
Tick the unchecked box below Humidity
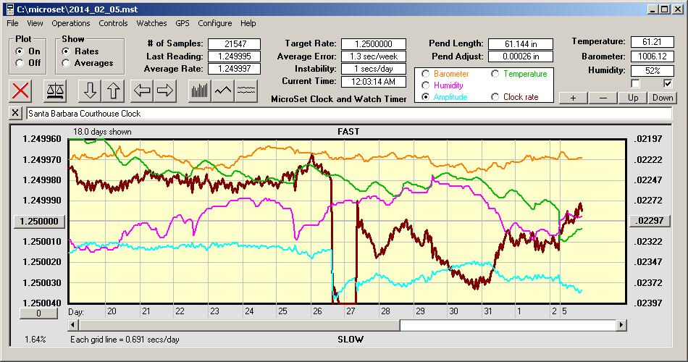click(x=635, y=84)
